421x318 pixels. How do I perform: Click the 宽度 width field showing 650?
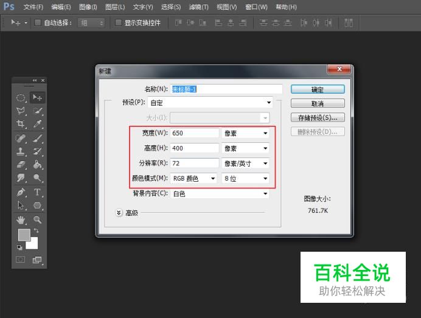tap(195, 133)
